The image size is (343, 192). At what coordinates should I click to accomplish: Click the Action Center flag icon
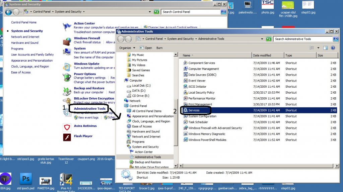[x=67, y=27]
